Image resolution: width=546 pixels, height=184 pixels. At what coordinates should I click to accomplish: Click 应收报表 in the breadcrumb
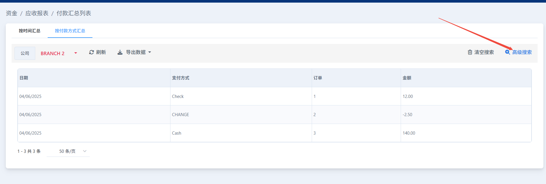pos(37,13)
